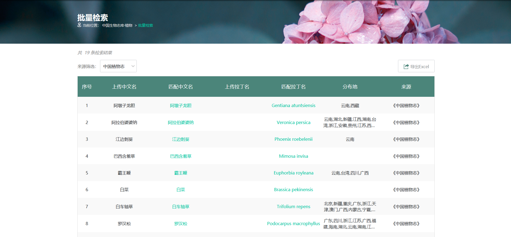The width and height of the screenshot is (511, 237).
Task: Click Latin name Trifolium repens
Action: click(293, 207)
